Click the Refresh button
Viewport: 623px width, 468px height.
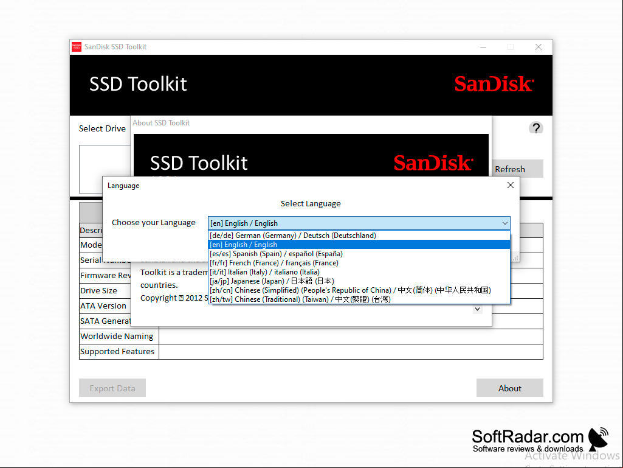tap(517, 169)
